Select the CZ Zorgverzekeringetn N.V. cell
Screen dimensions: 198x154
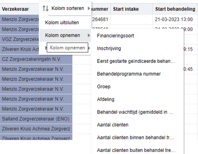pos(36,59)
